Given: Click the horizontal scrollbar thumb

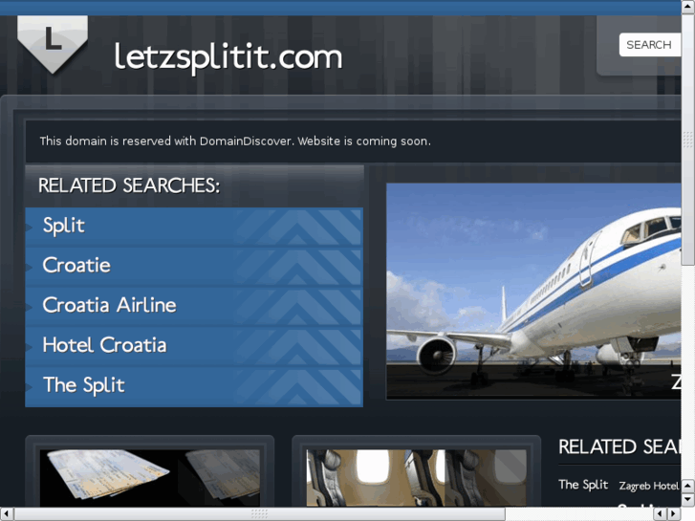Looking at the screenshot, I should pos(259,514).
